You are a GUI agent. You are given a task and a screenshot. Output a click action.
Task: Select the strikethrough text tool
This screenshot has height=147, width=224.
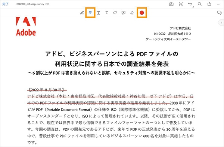[90, 13]
